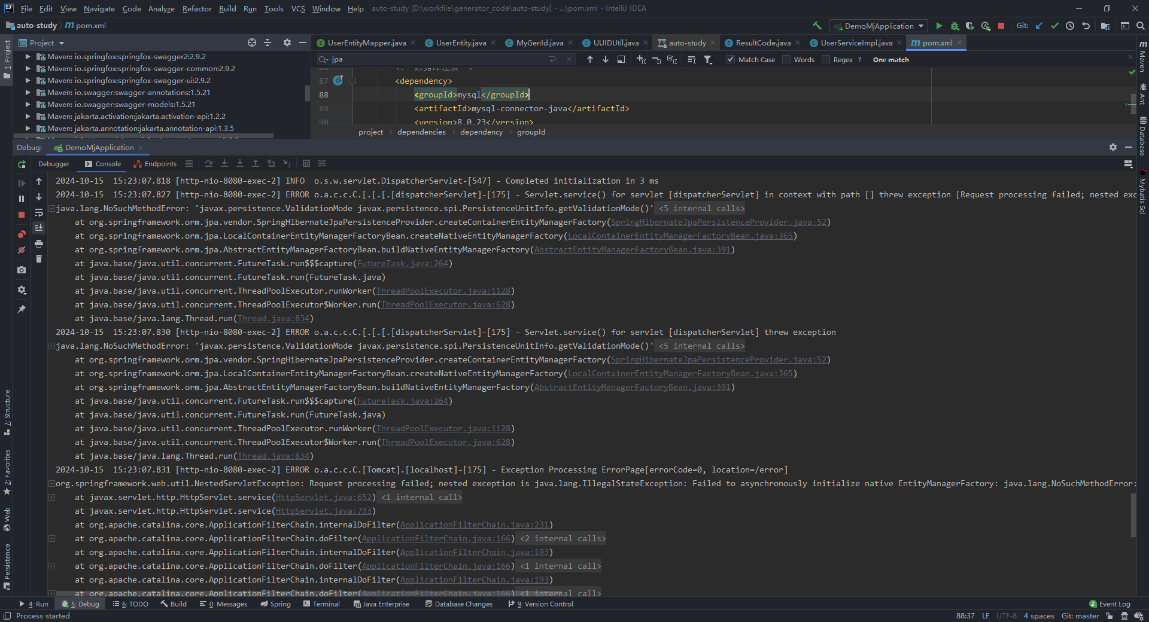Go to previous search occurrence arrow
The height and width of the screenshot is (622, 1149).
[590, 59]
